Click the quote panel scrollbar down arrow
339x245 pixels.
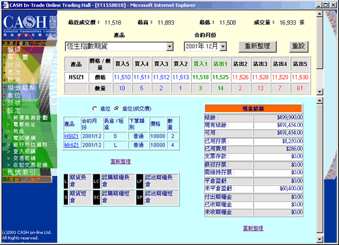(319, 92)
